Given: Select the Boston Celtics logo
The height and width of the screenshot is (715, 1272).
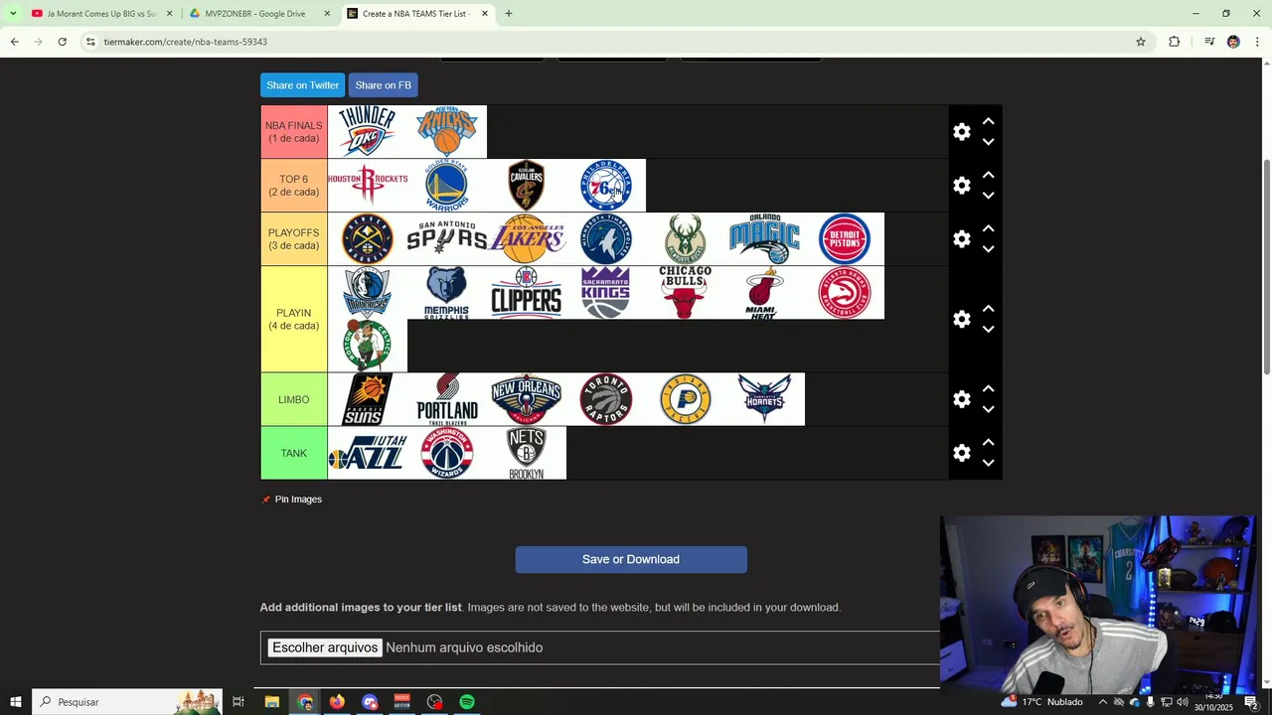Looking at the screenshot, I should point(368,347).
